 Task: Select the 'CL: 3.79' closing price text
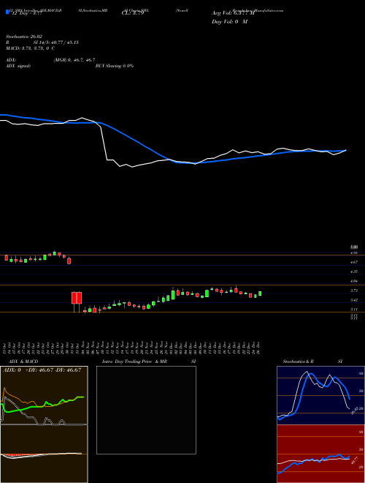[x=133, y=13]
